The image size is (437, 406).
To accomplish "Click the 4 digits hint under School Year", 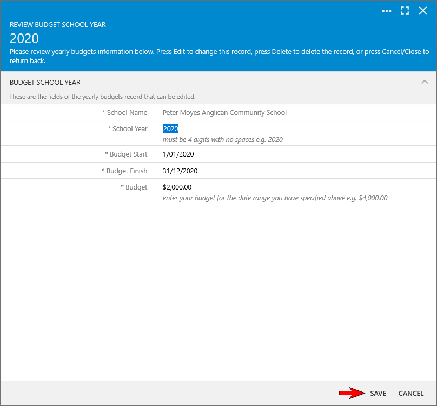I will tap(223, 140).
